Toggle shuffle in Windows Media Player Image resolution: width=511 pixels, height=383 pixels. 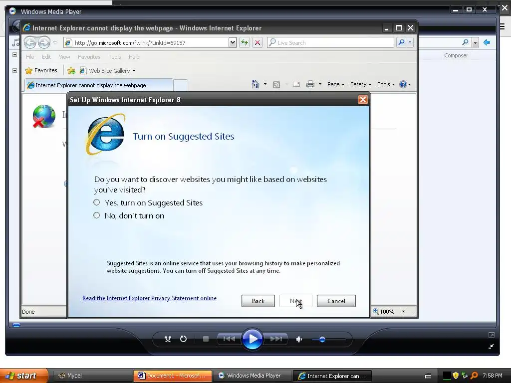pos(168,339)
